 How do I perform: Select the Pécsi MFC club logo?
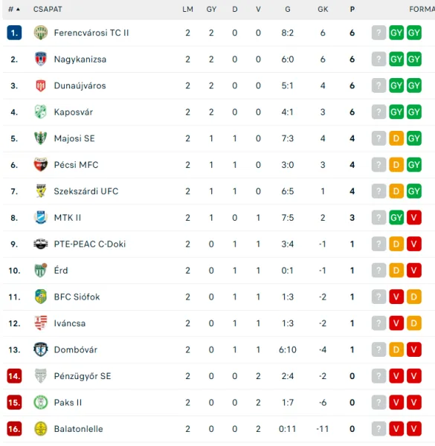41,165
